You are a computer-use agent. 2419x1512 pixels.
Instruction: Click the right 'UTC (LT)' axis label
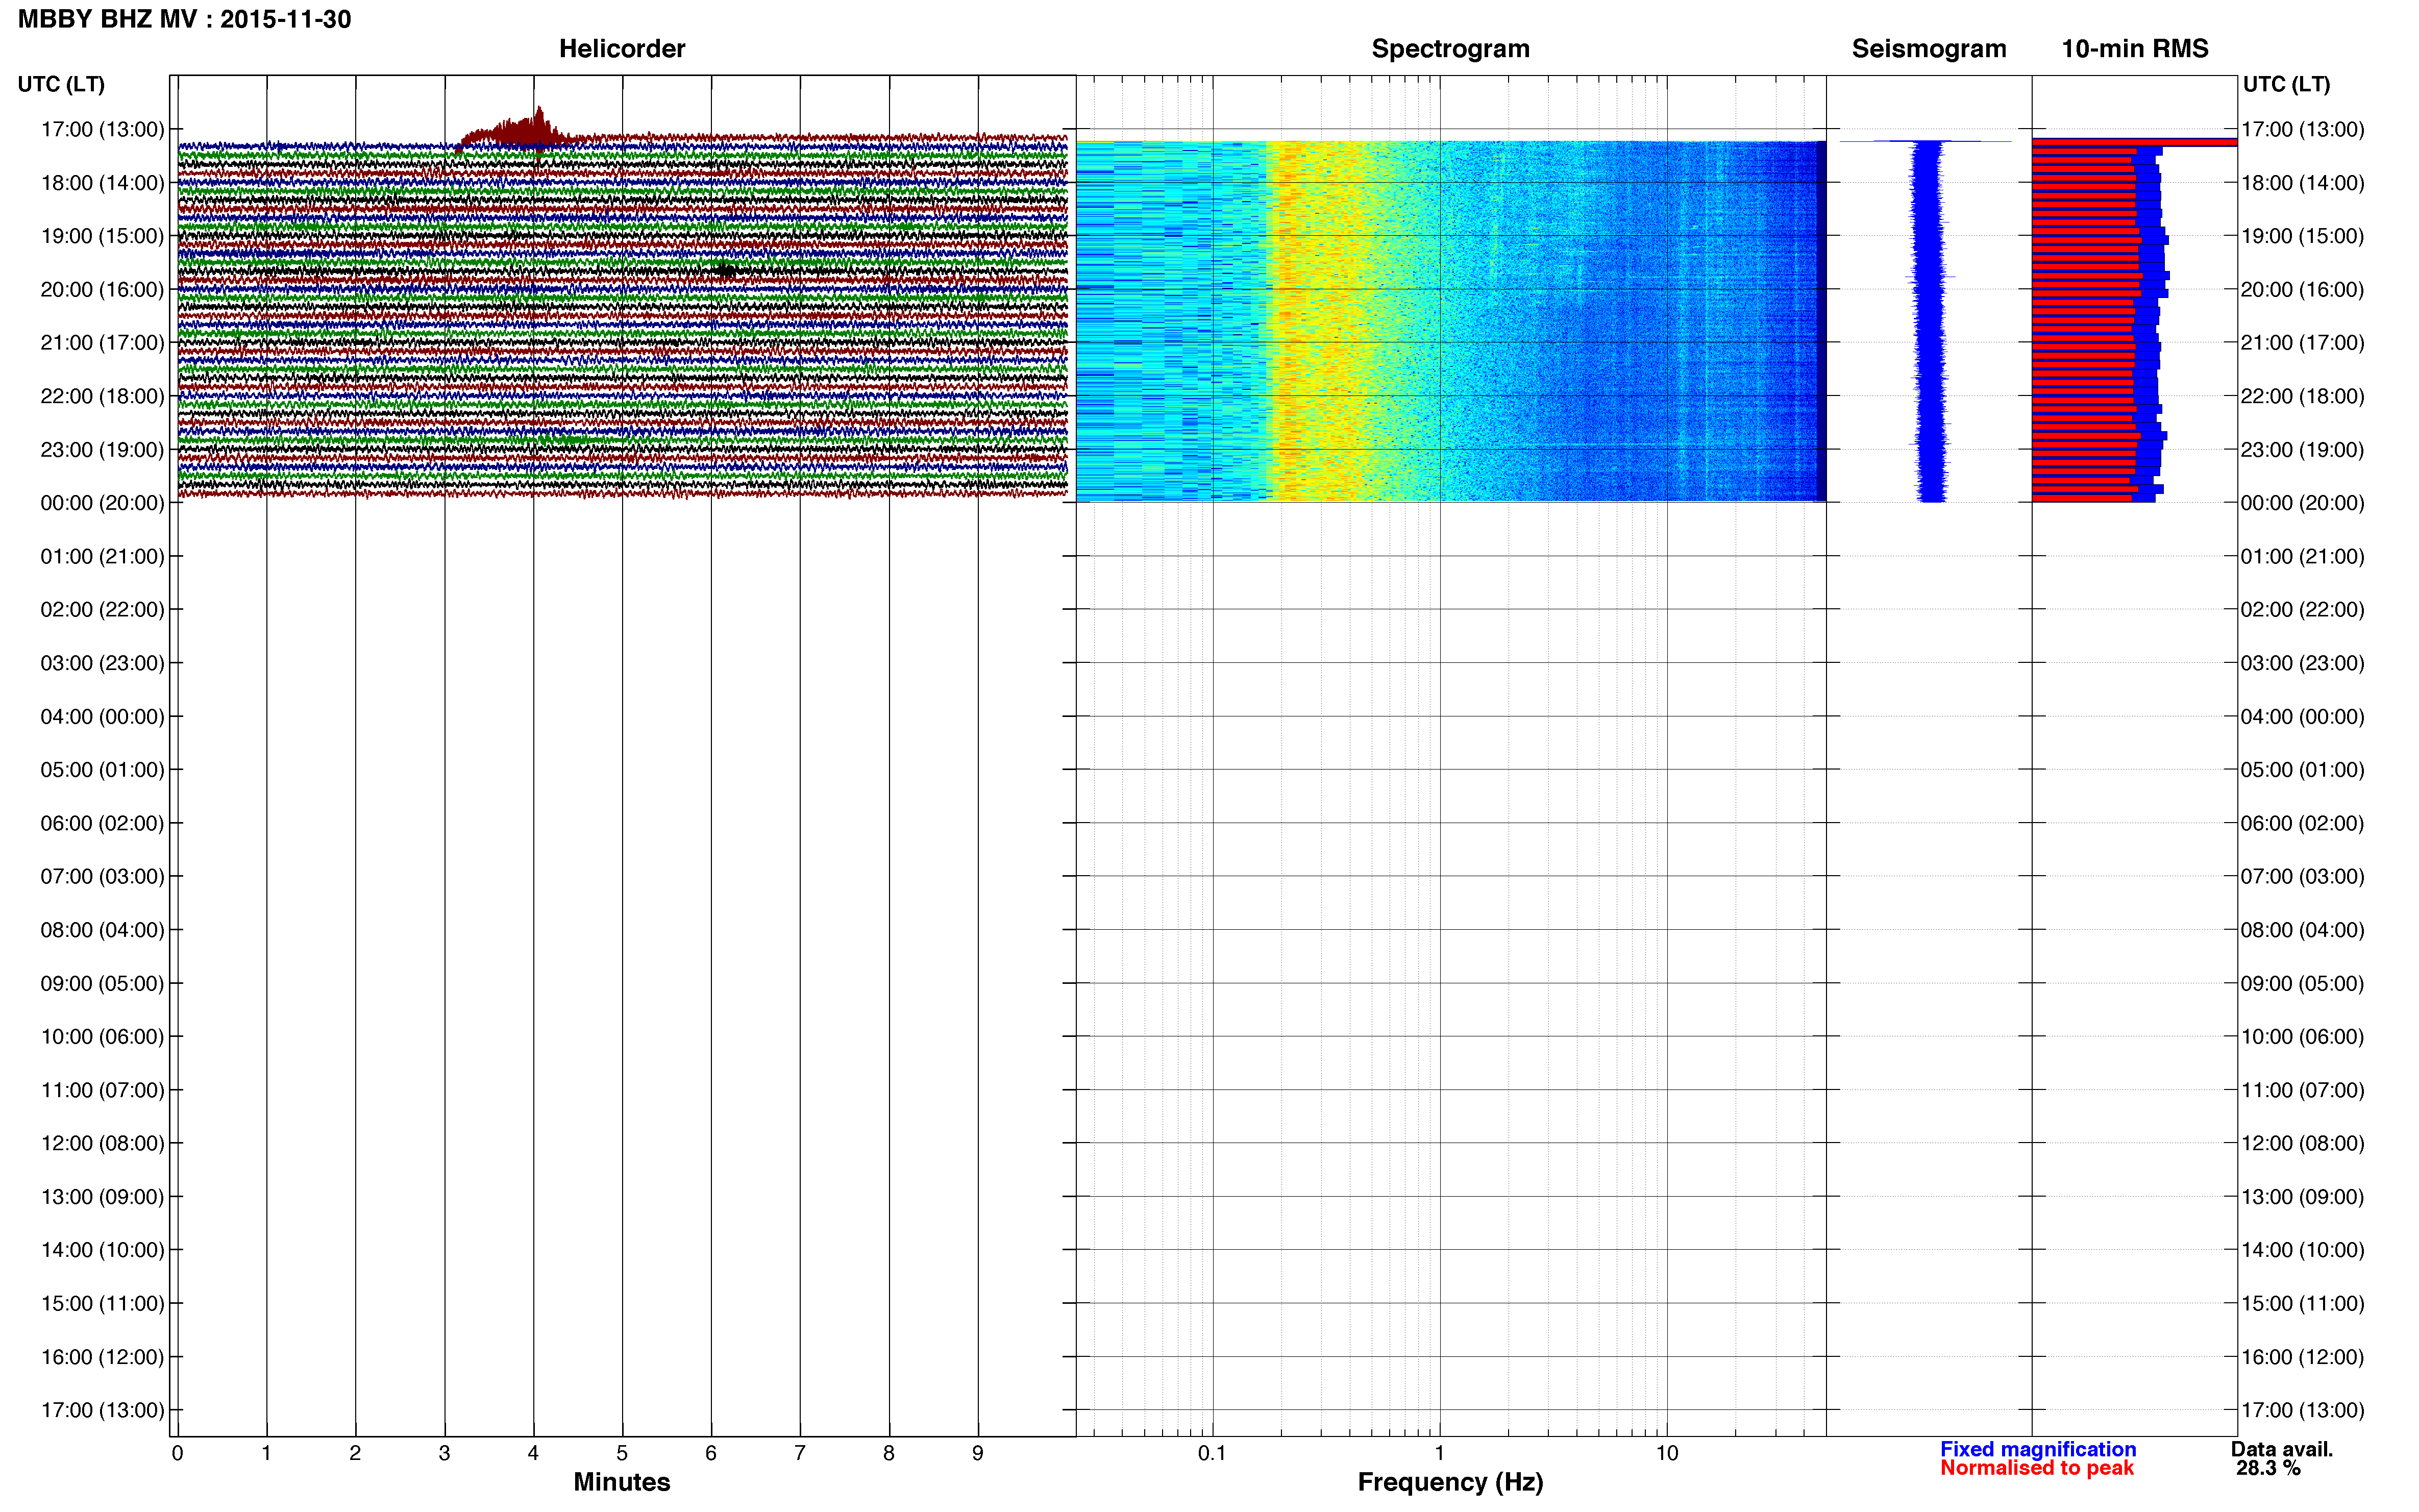[2286, 84]
